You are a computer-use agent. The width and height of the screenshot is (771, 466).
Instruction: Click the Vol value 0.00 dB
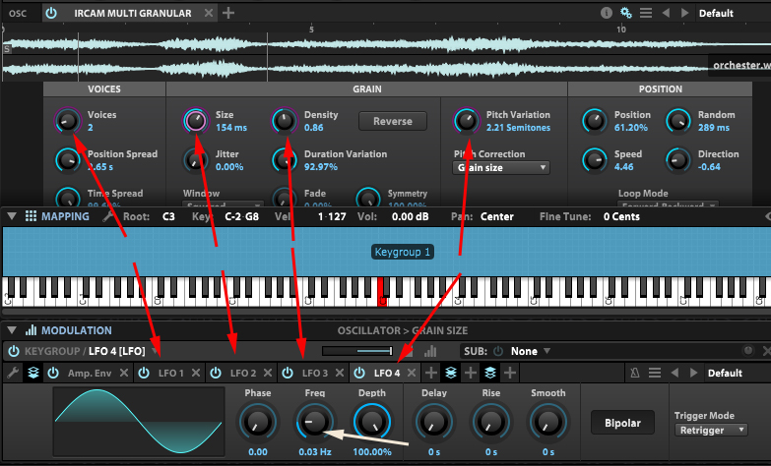[x=410, y=216]
